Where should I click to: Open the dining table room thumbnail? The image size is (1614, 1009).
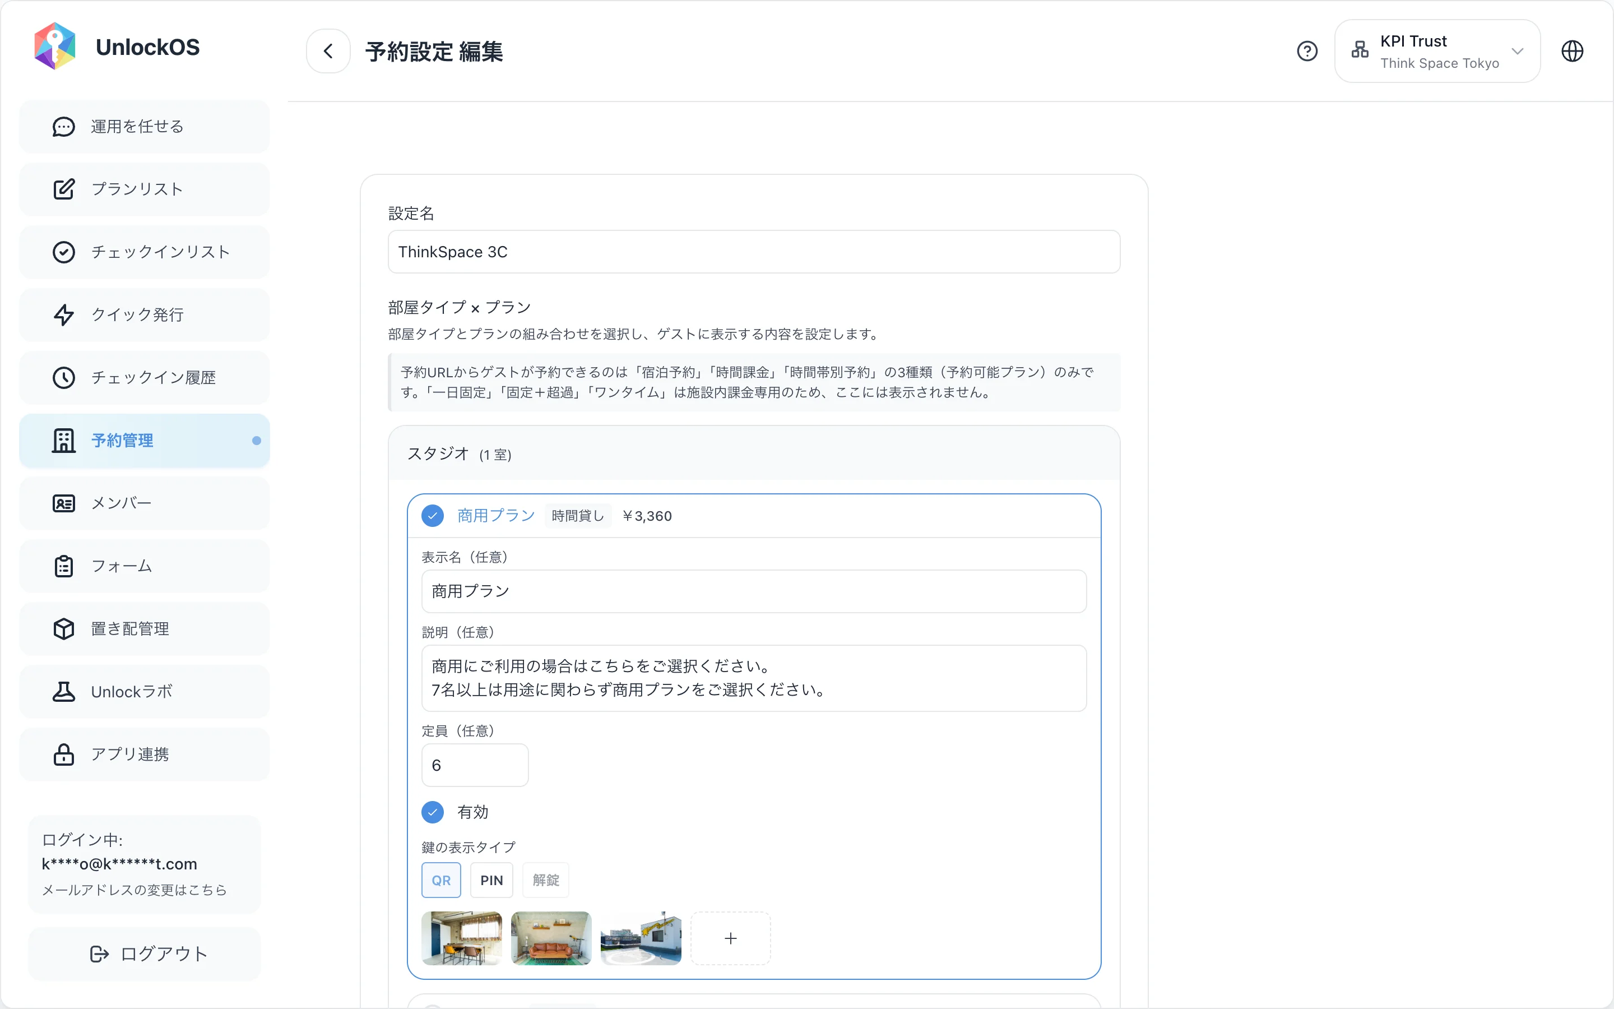click(x=462, y=938)
